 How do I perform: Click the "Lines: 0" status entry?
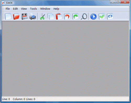31,99
